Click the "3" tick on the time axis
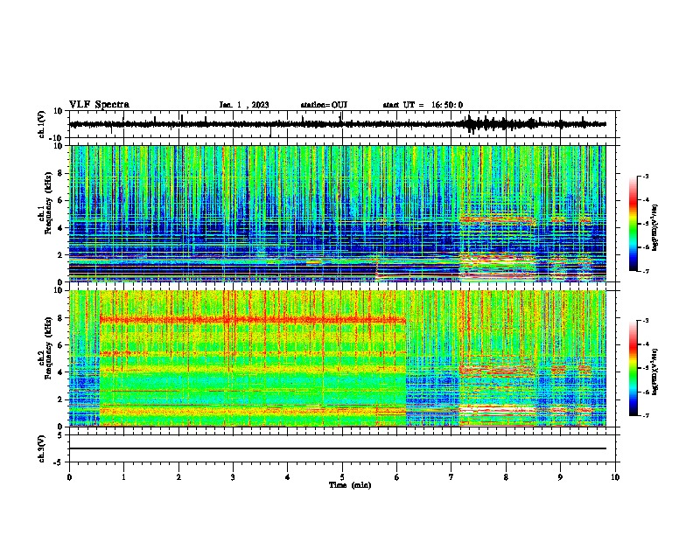Viewport: 693px width, 535px height. click(x=233, y=477)
